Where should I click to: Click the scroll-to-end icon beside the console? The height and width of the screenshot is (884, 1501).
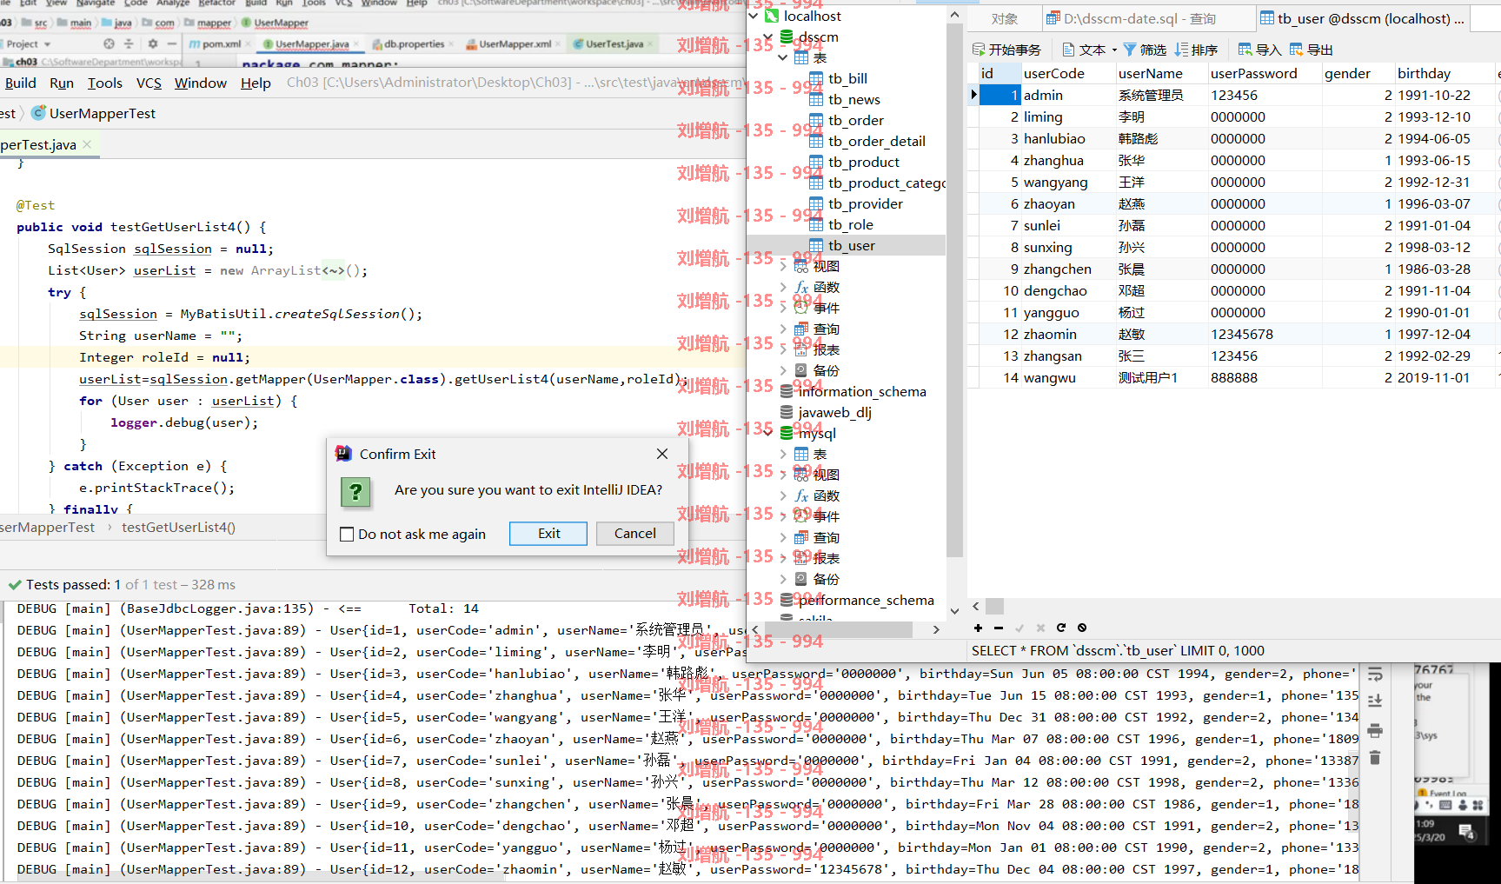[1375, 701]
